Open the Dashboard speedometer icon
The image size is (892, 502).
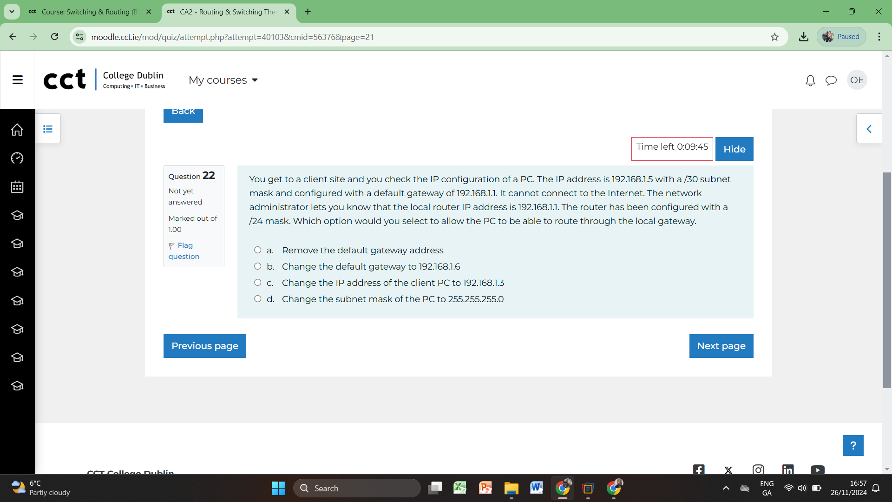pos(17,158)
